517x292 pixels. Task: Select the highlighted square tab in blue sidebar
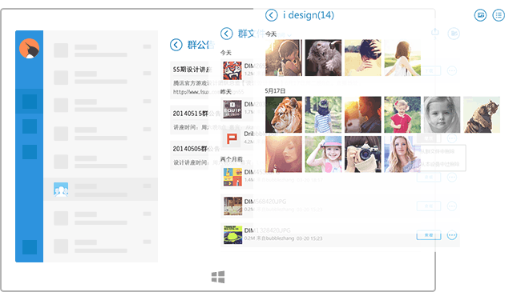(30, 102)
